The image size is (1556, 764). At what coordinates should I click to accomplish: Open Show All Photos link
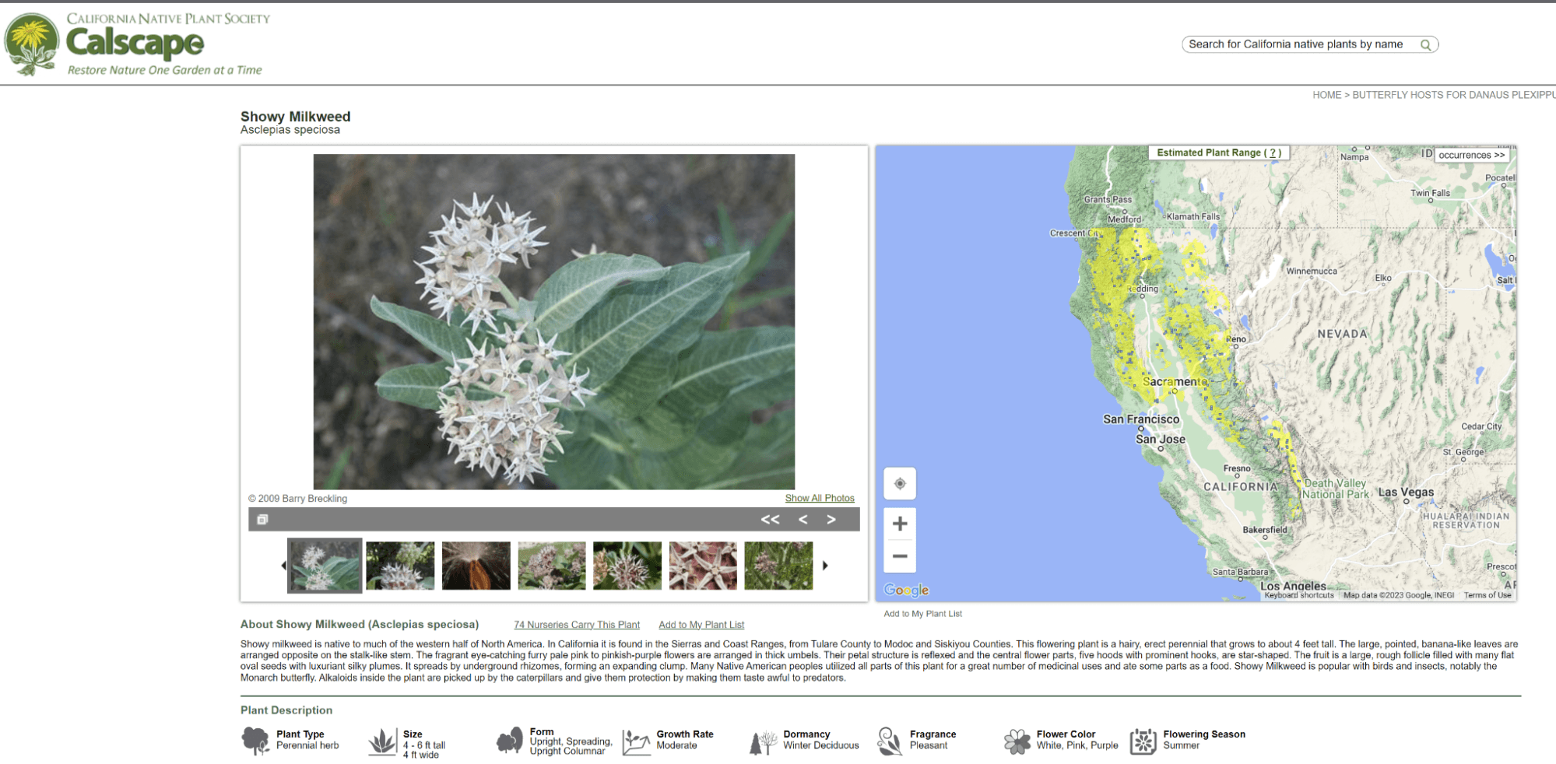pos(819,499)
